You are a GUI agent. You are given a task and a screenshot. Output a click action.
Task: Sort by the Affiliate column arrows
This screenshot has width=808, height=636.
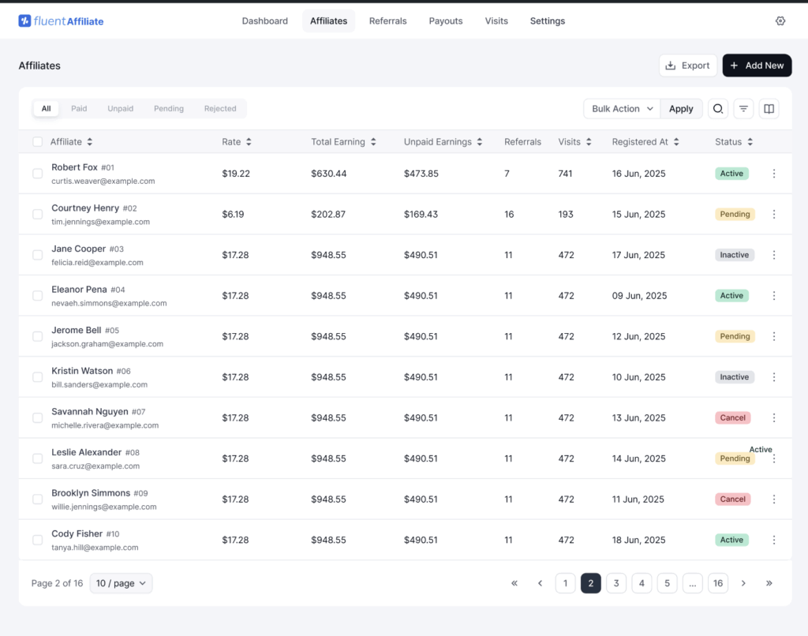pyautogui.click(x=90, y=142)
